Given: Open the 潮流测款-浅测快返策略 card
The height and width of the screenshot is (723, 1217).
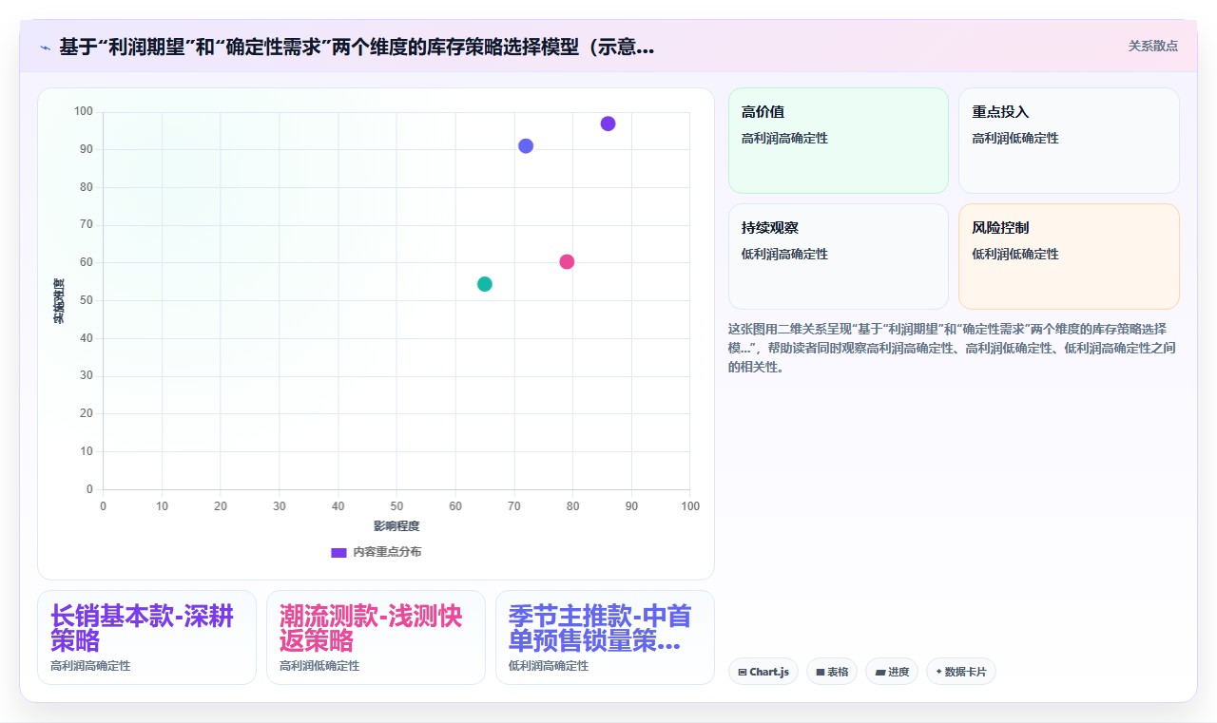Looking at the screenshot, I should (376, 637).
